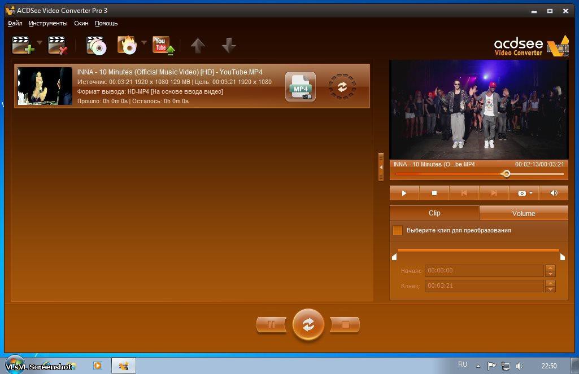Screen dimensions: 579x374
Task: Click the network tray icon
Action: coord(506,366)
